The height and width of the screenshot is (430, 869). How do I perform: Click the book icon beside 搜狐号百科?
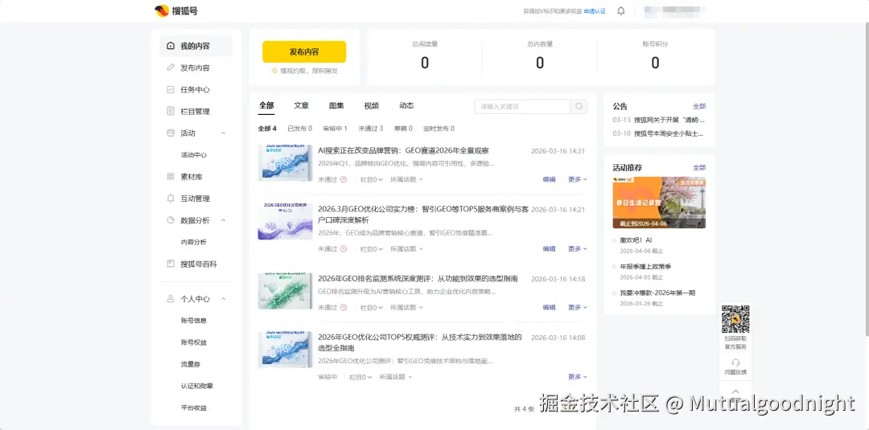(x=171, y=264)
